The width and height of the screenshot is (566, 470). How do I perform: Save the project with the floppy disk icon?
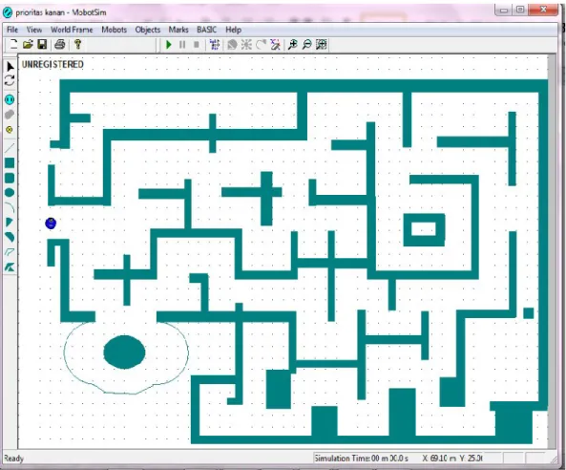pos(42,45)
